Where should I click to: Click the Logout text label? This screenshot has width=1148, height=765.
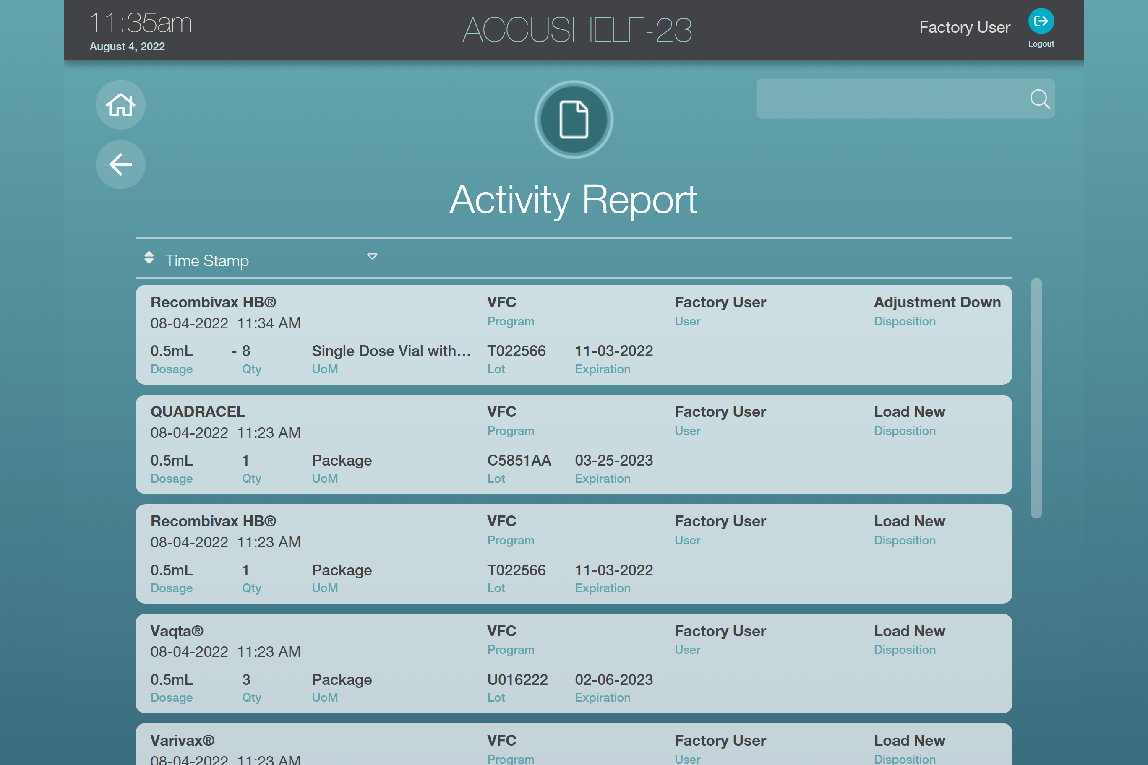pos(1041,44)
